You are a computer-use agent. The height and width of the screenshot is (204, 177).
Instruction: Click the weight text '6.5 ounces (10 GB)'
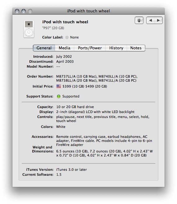[72, 151]
